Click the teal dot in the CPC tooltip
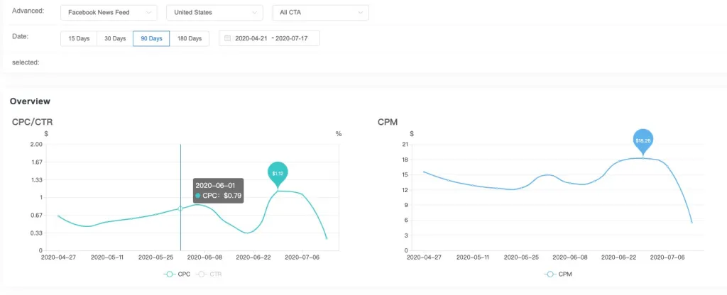The image size is (727, 295). point(198,195)
